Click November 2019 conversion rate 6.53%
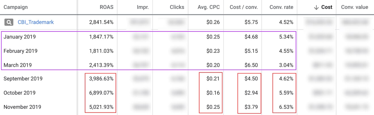 point(286,107)
